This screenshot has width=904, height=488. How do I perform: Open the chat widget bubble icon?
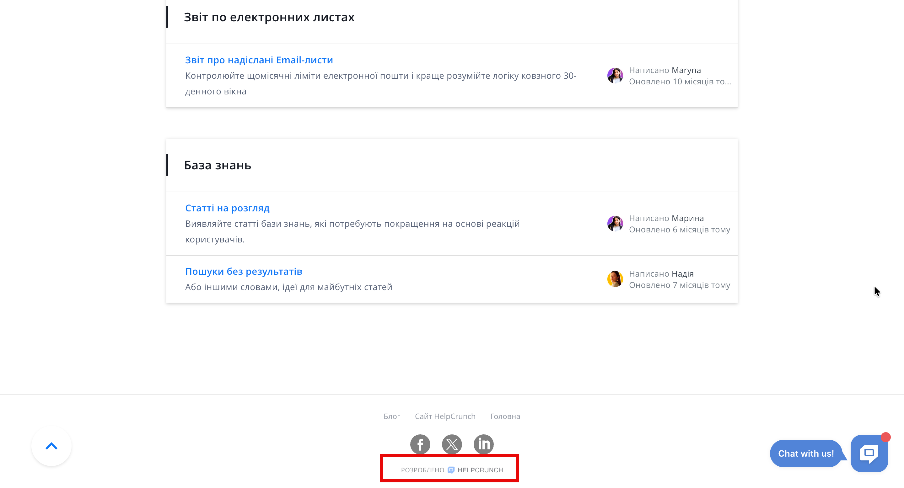click(869, 453)
